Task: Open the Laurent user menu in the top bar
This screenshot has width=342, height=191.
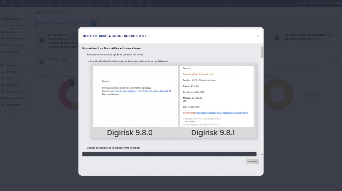Action: click(336, 3)
